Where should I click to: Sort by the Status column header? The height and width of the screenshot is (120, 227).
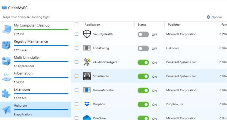142,25
